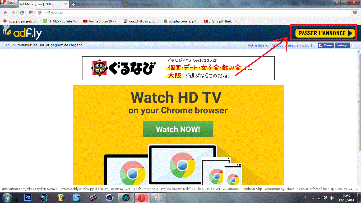The height and width of the screenshot is (203, 361).
Task: Click the FR language indicator in tray
Action: (x=306, y=197)
